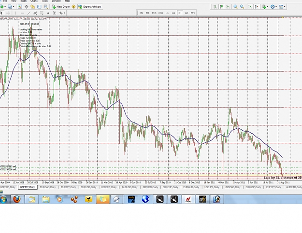
Task: Switch to the EURJPY,Daily chart tab
Action: click(69, 187)
